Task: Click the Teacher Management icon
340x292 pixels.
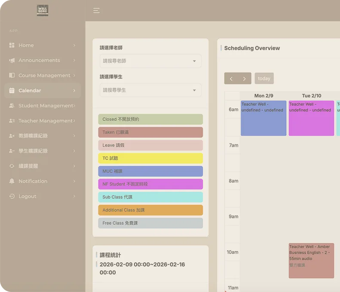Action: (12, 120)
